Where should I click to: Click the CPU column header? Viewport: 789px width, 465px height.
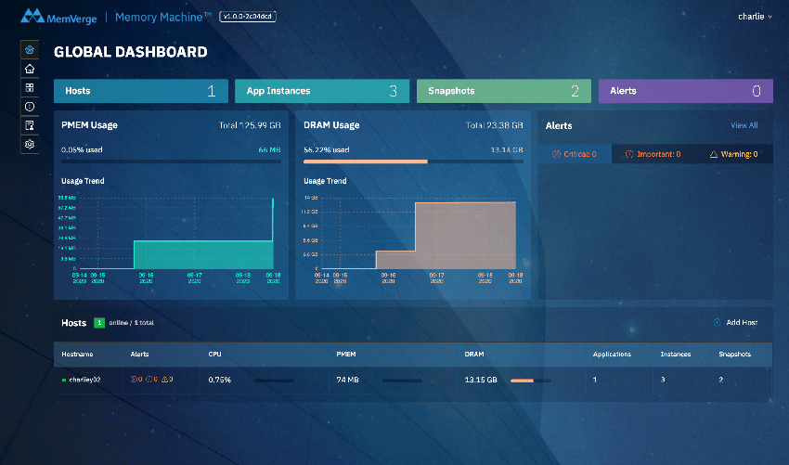click(x=214, y=355)
